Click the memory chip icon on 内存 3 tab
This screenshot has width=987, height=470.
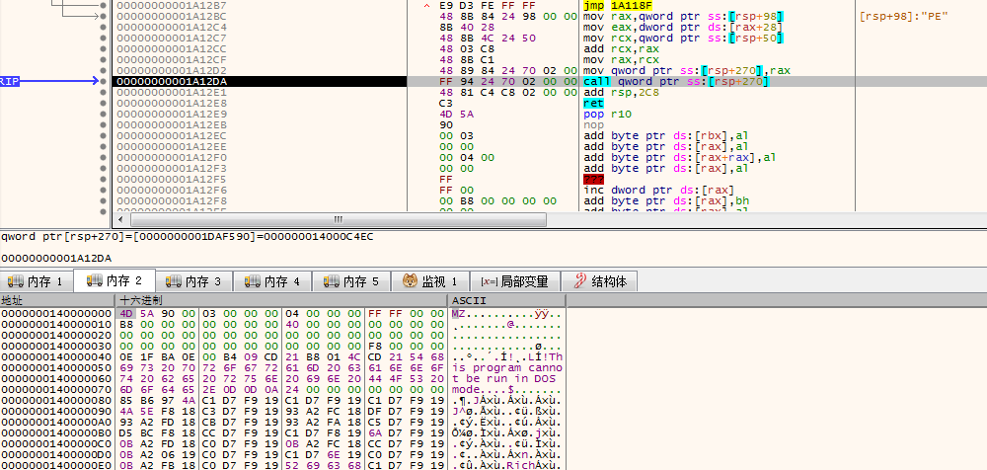(x=173, y=281)
